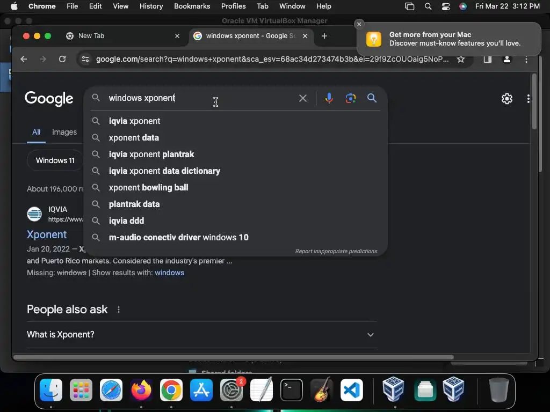This screenshot has width=550, height=412.
Task: Launch GarageBand from the Dock
Action: 322,389
